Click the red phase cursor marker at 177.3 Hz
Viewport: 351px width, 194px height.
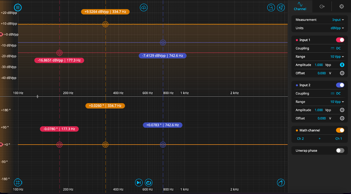59,145
